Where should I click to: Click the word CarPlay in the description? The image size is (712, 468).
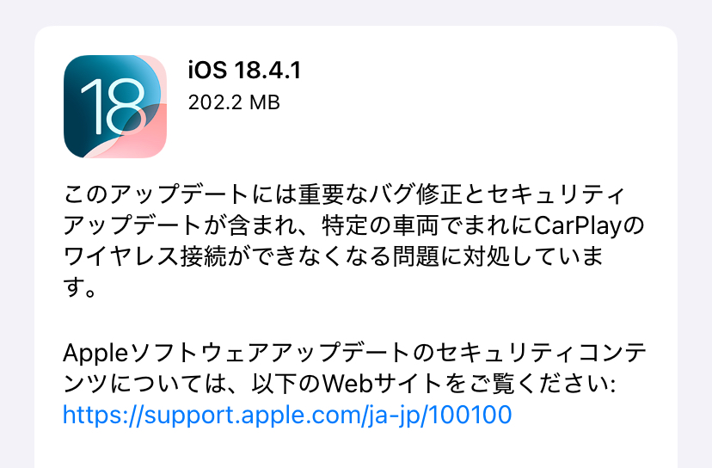pos(577,225)
